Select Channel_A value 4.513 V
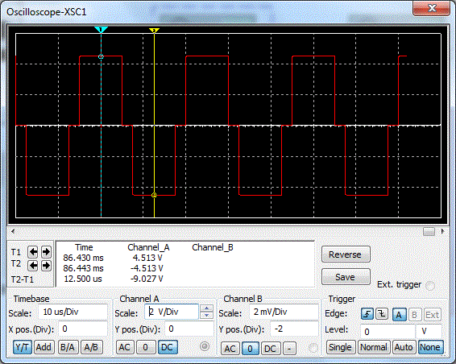Screen dimensions: 456x364 (147, 258)
